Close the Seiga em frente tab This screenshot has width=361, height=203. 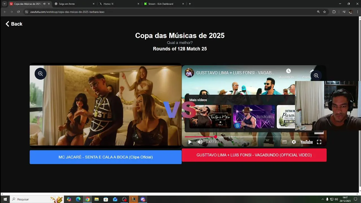[x=94, y=4]
